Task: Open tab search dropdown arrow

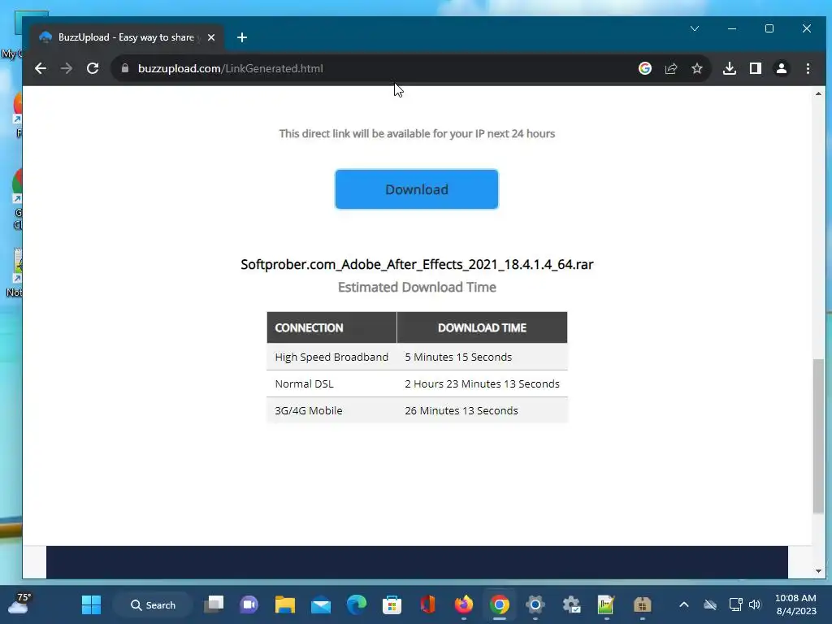Action: point(694,28)
